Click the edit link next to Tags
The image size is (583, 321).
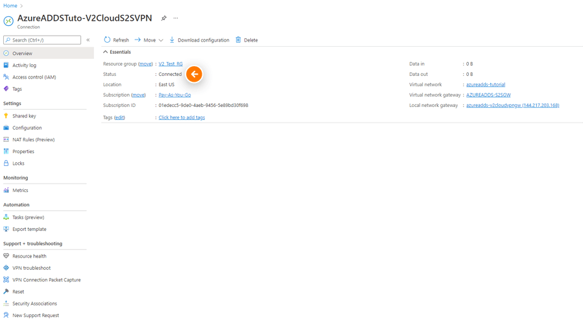(x=119, y=117)
